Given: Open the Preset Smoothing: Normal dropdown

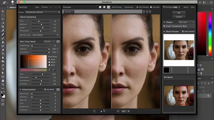Looking at the screenshot, I should tap(42, 12).
